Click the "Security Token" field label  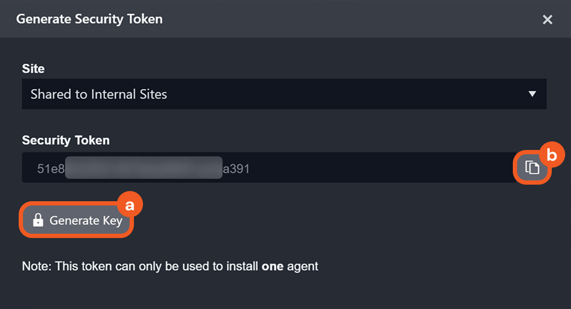click(66, 140)
